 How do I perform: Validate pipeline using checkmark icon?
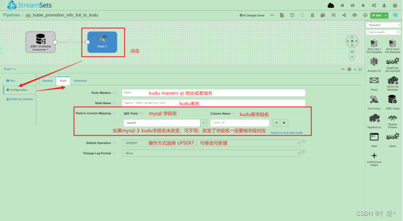pyautogui.click(x=365, y=15)
